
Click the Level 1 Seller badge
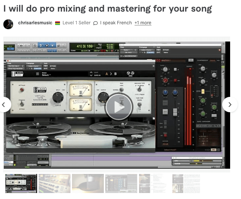(76, 23)
